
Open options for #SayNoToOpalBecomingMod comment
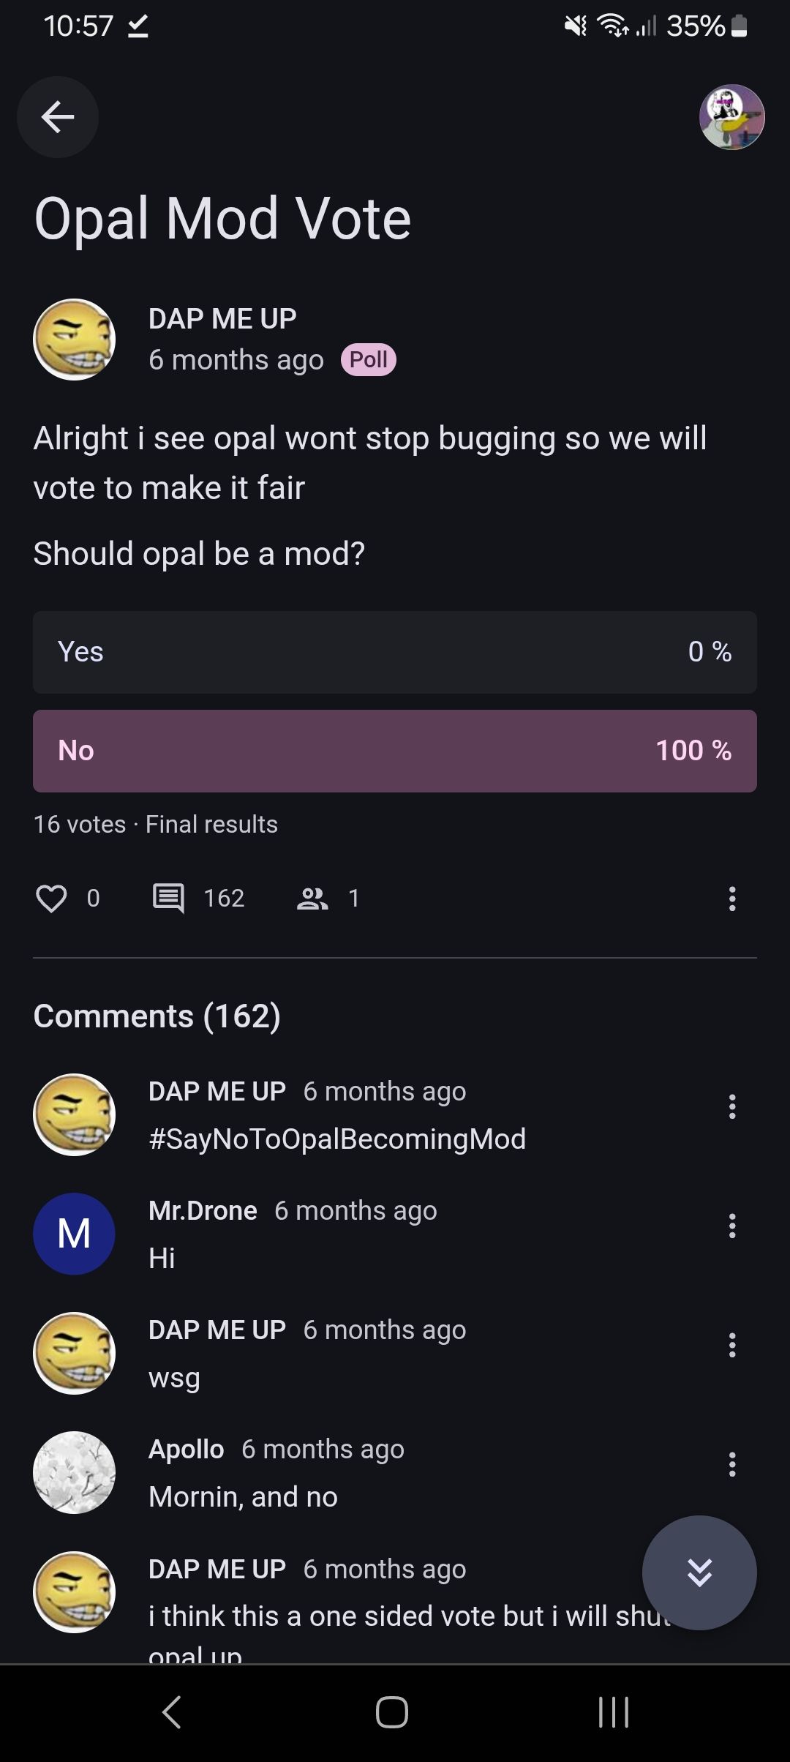[731, 1106]
